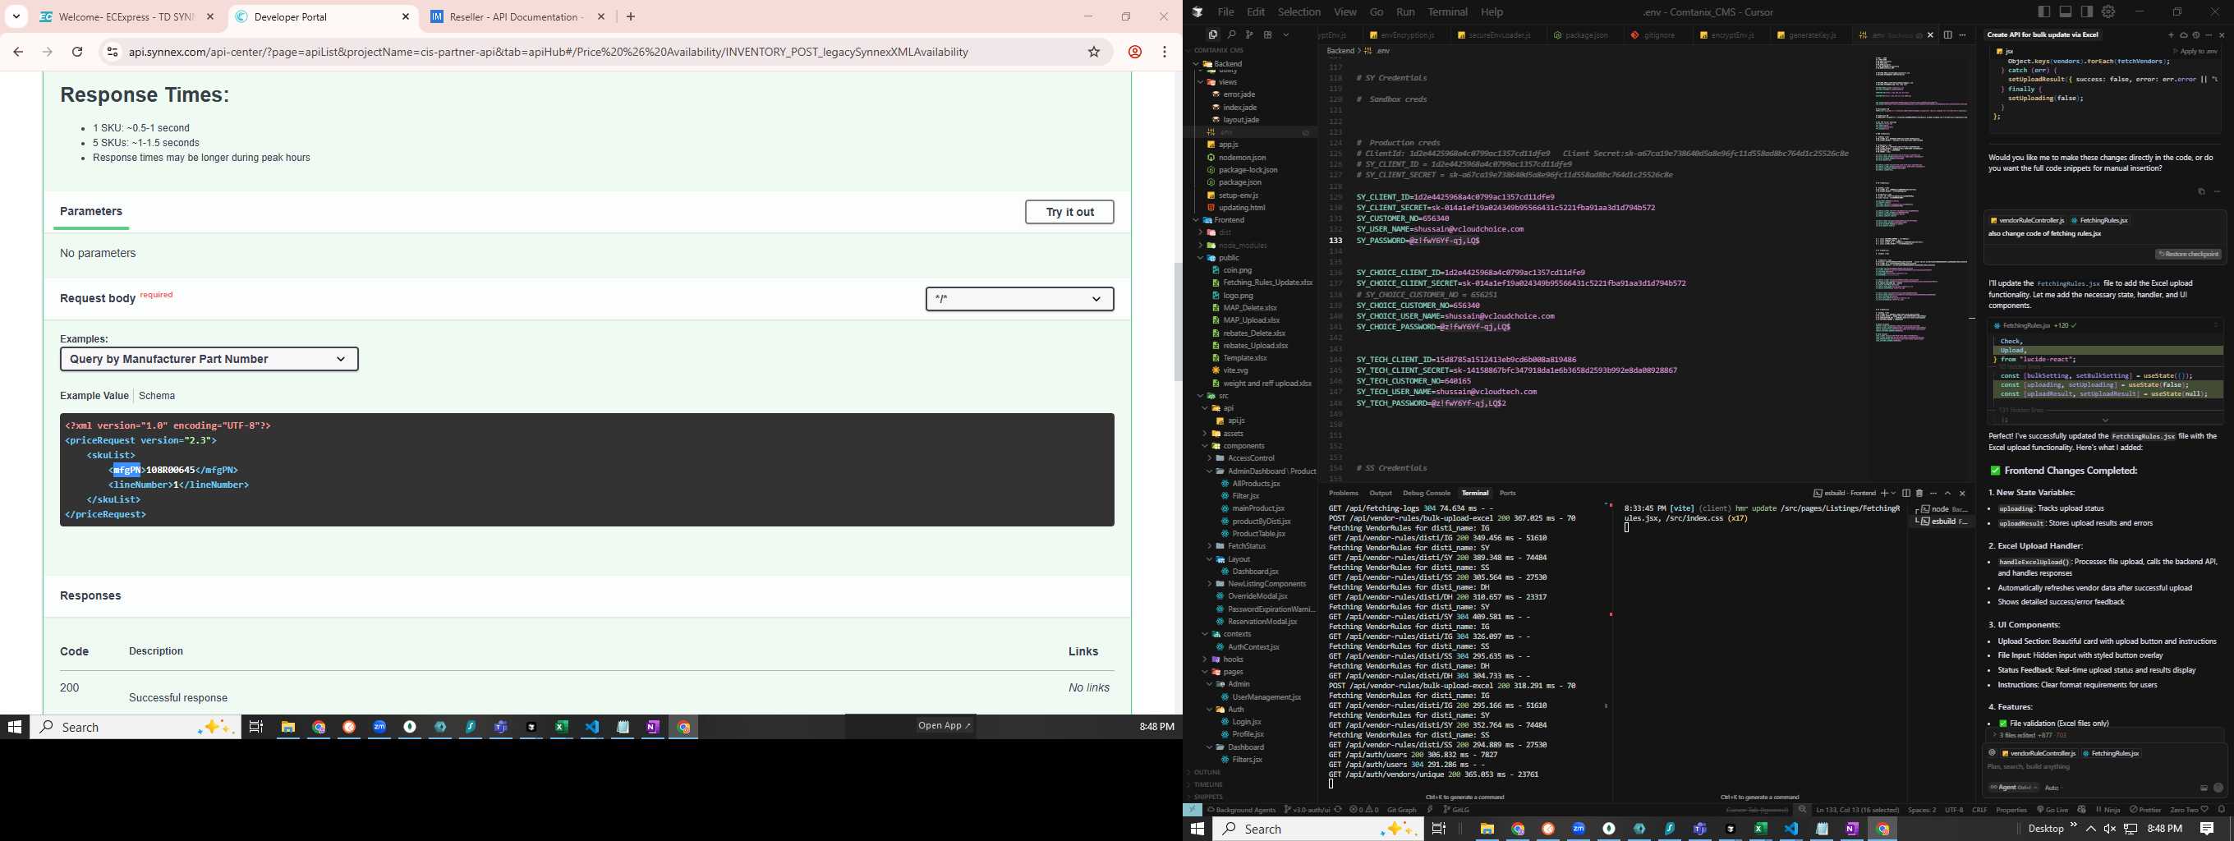
Task: Create new terminal with plus icon
Action: pyautogui.click(x=1886, y=494)
